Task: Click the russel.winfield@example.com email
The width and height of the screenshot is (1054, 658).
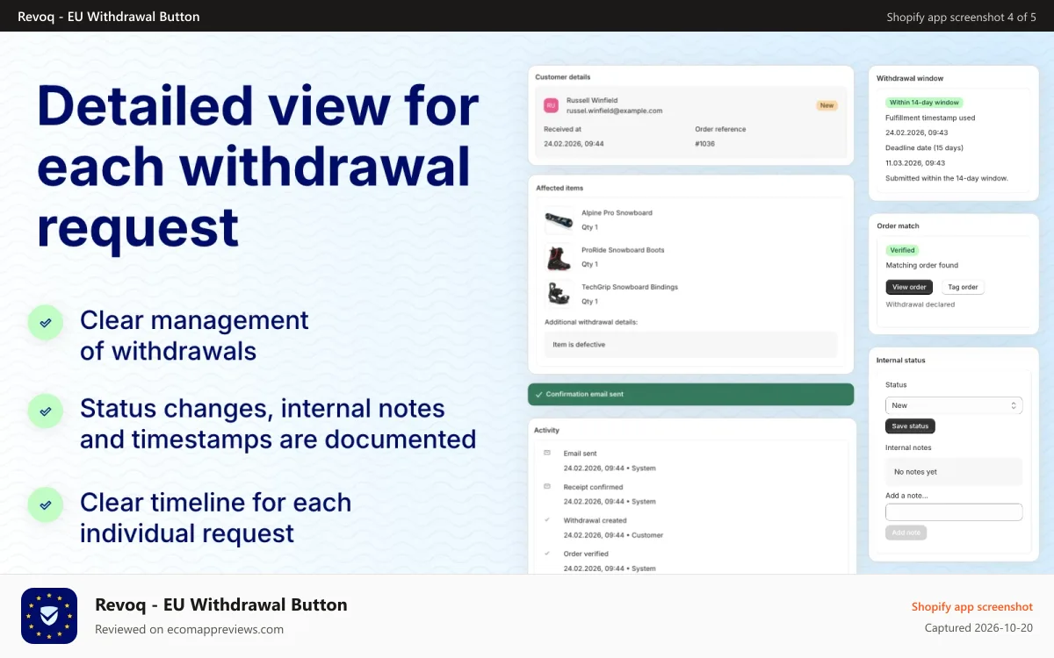Action: (x=614, y=111)
